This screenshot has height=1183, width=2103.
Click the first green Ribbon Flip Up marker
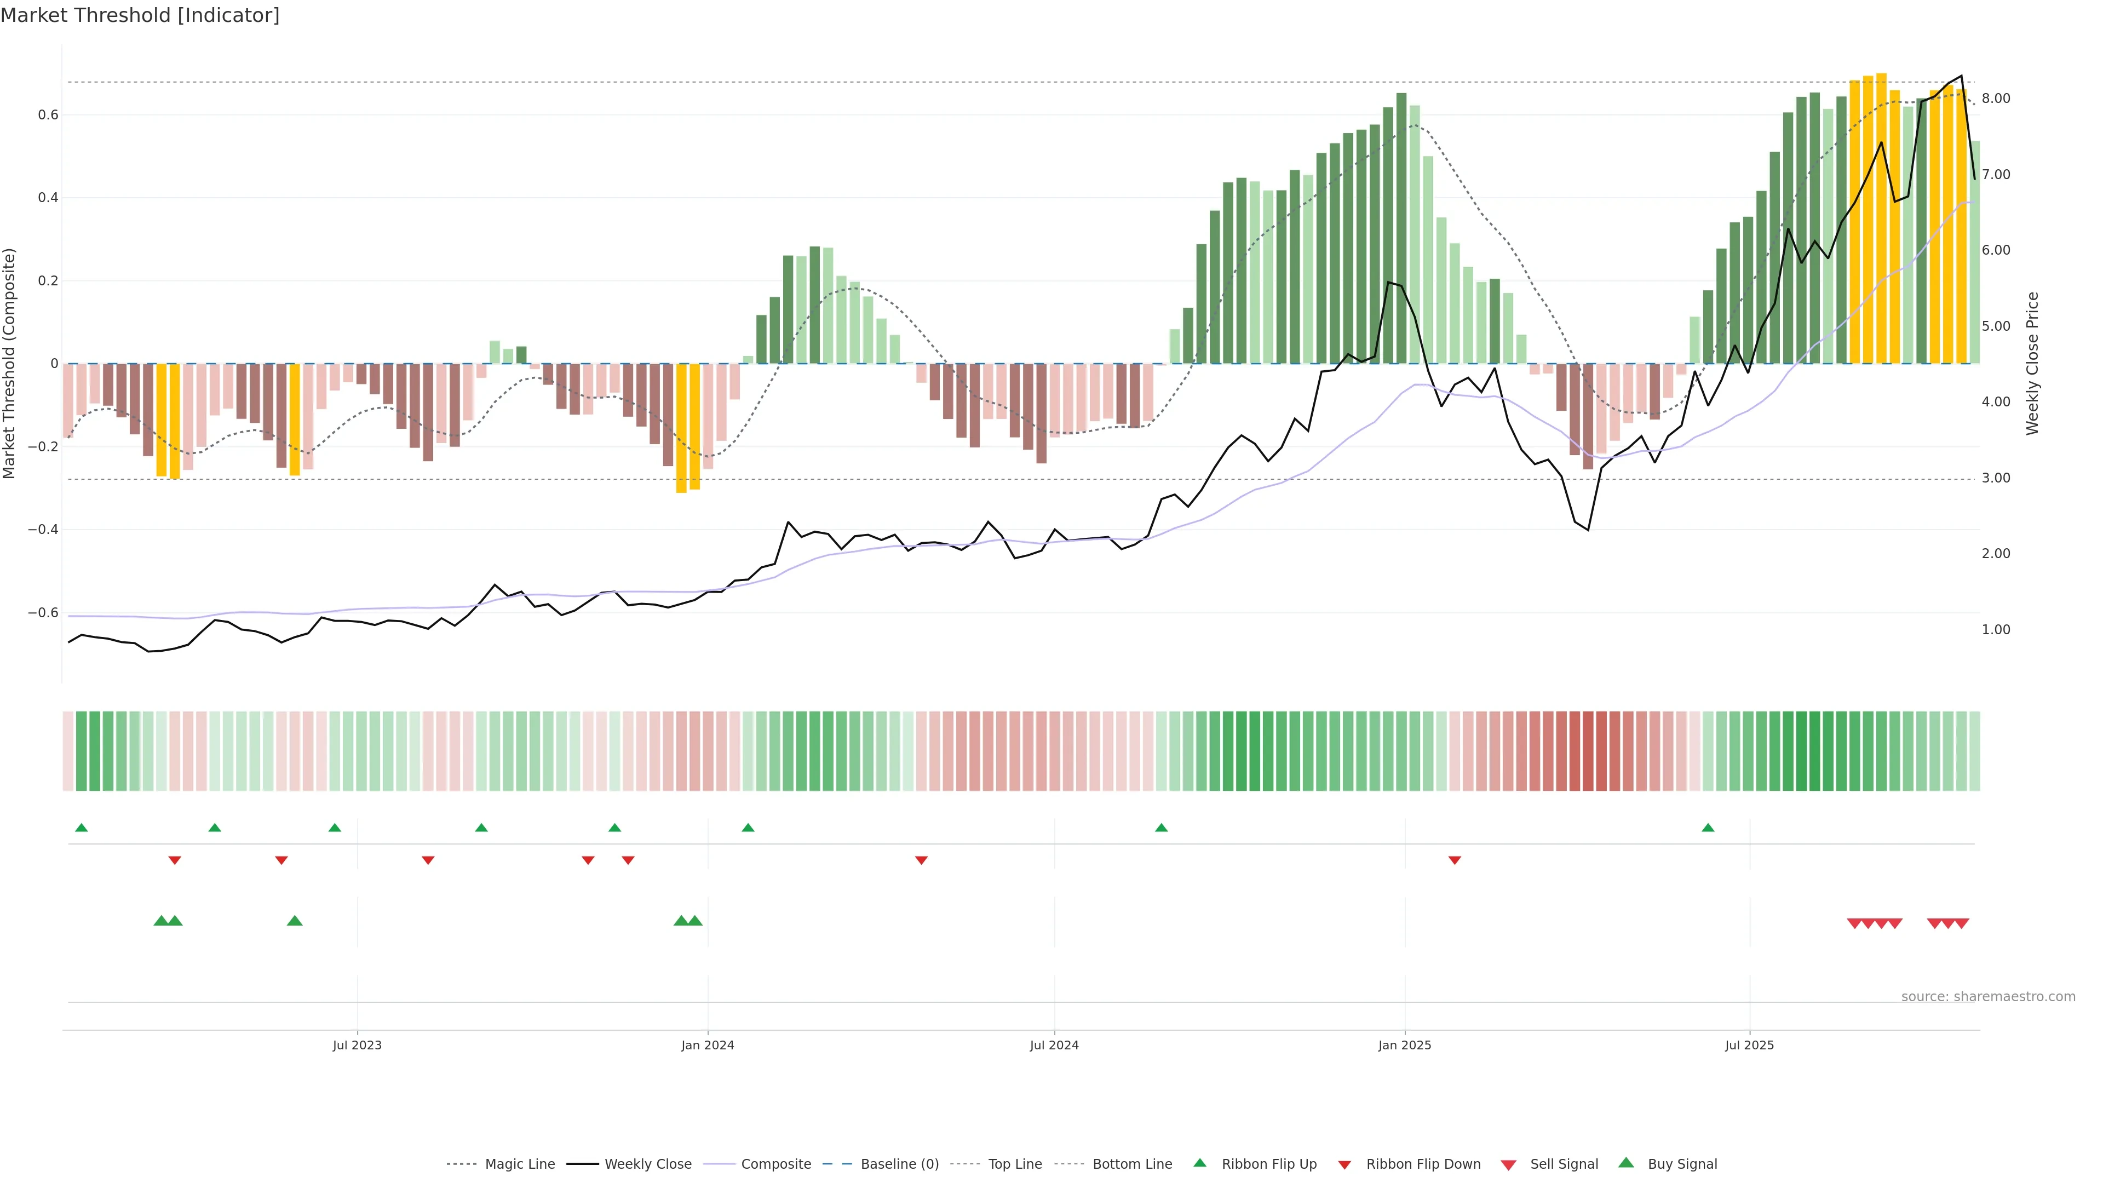[82, 828]
